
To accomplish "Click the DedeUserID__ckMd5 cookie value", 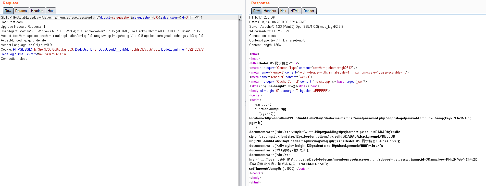I will pyautogui.click(x=145, y=50).
